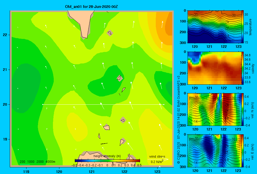This screenshot has height=174, width=257.
Task: Click the vel. N color bar
Action: coord(243,109)
